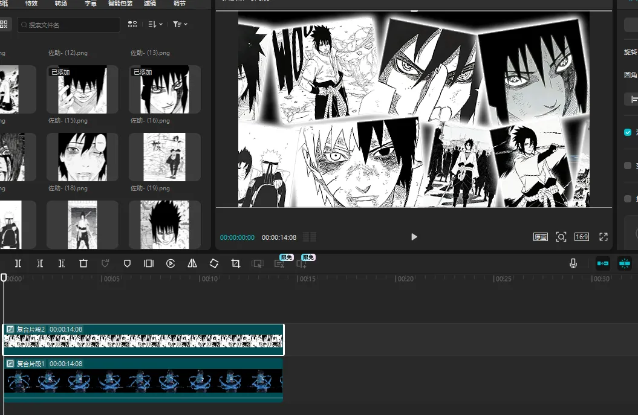The image size is (638, 415).
Task: Open the 特效 tab
Action: click(31, 3)
